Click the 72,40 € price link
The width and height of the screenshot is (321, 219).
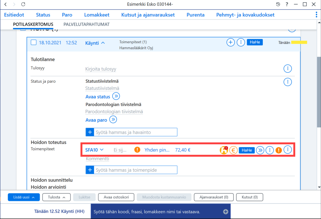[x=183, y=150]
